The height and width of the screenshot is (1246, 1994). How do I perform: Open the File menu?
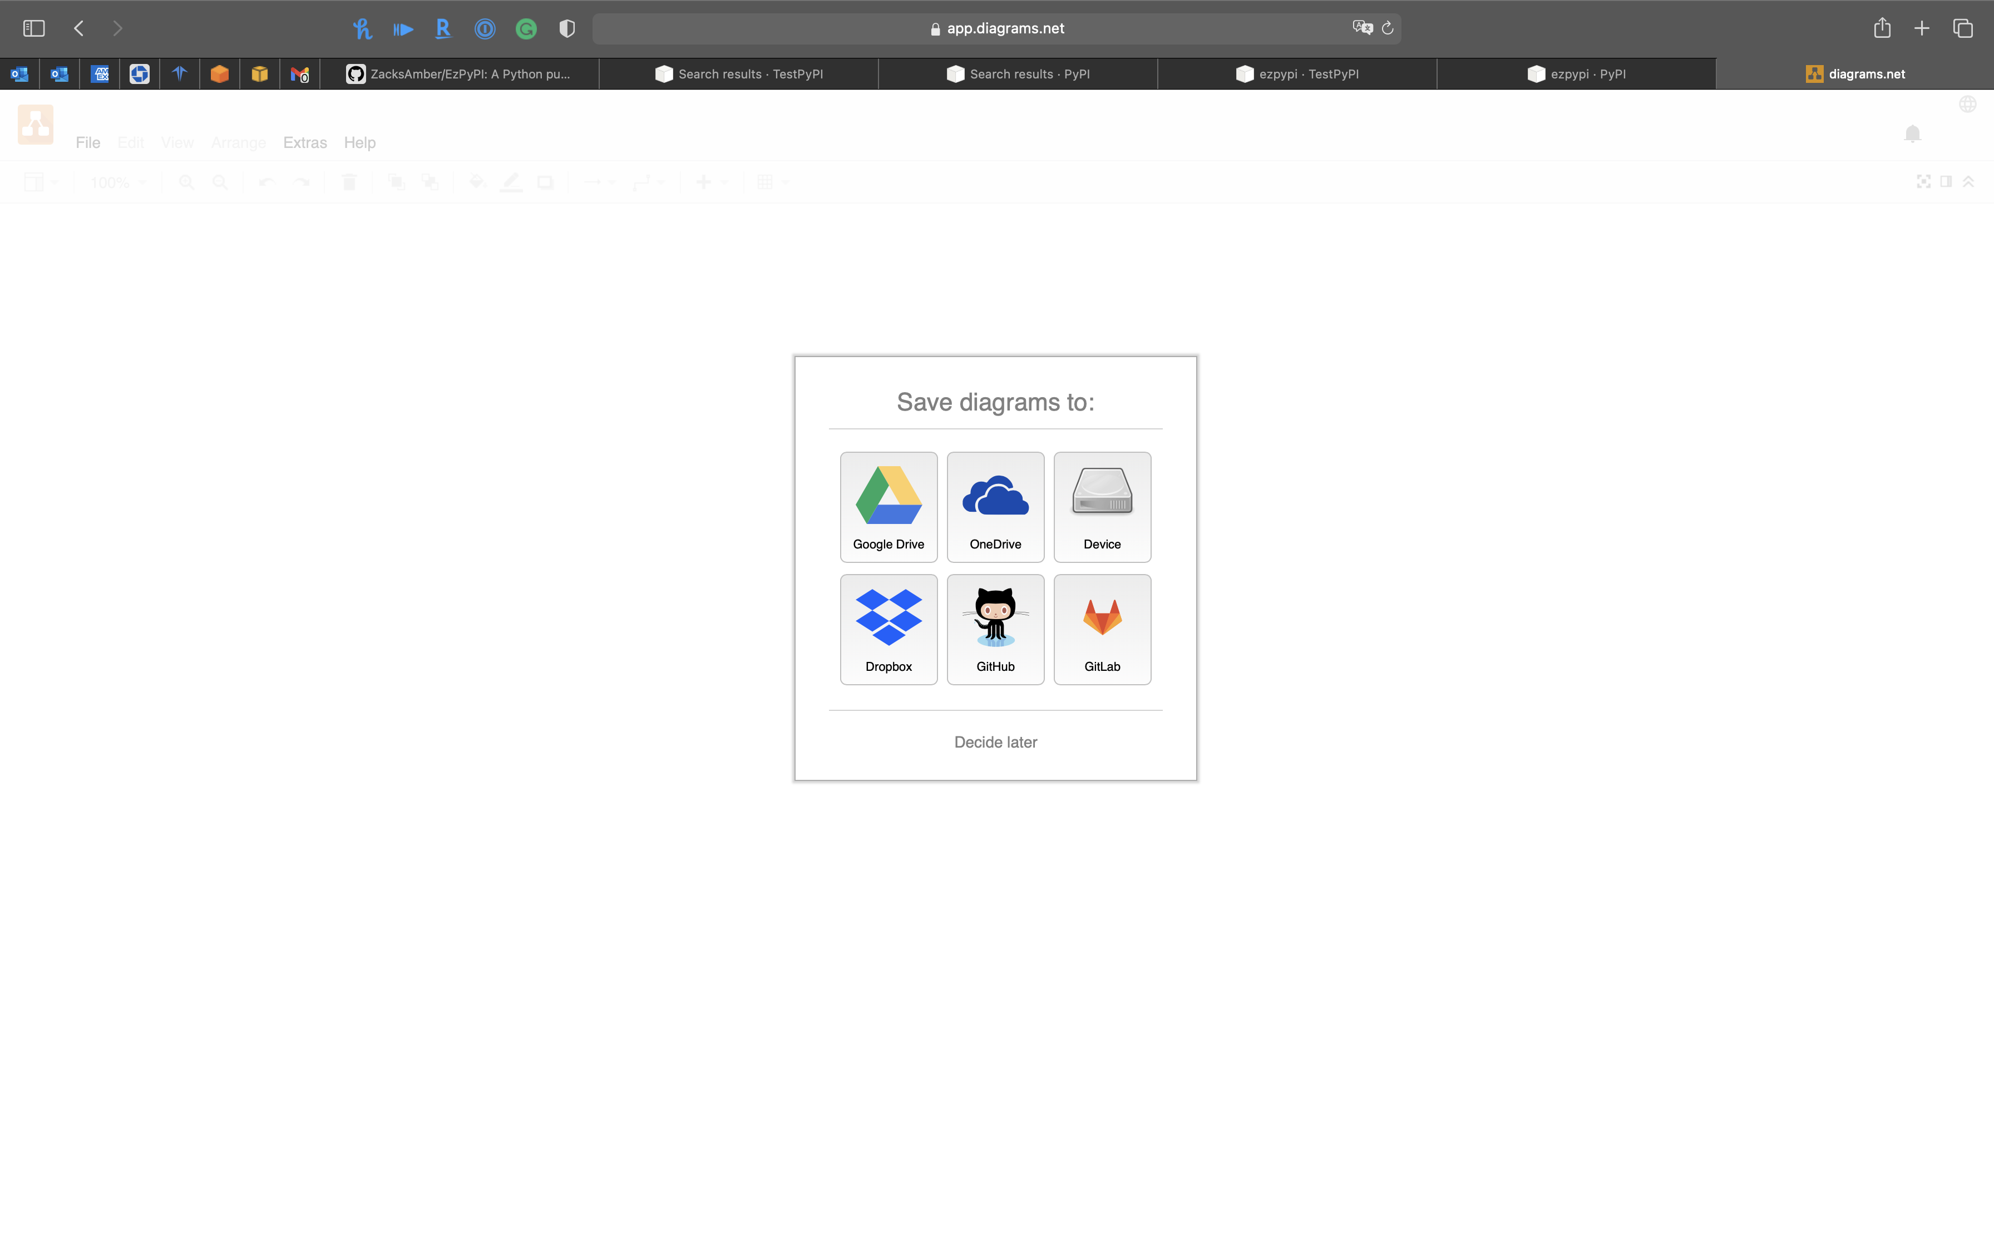(x=87, y=142)
